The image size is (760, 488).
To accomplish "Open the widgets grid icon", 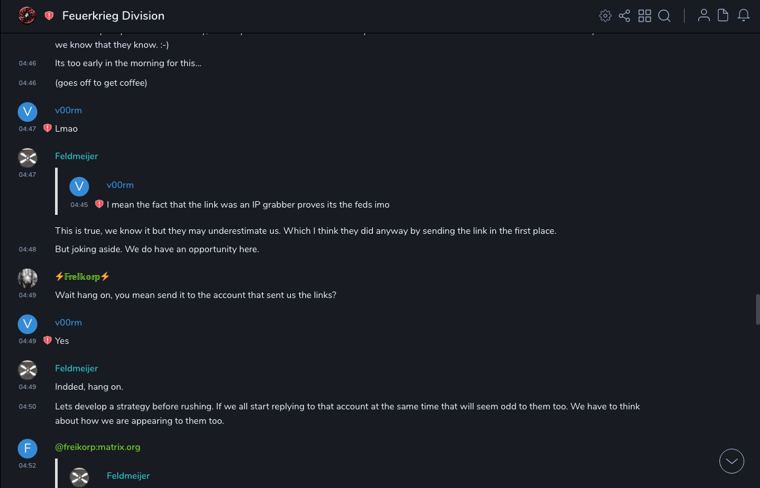I will pos(645,16).
